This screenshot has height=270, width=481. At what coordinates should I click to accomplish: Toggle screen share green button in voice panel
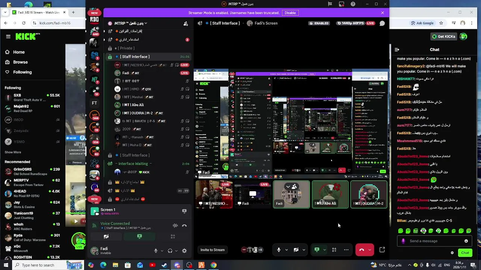[139, 236]
